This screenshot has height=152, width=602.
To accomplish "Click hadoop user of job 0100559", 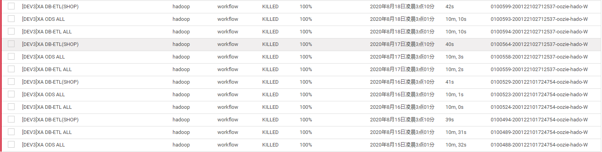I will [x=181, y=70].
